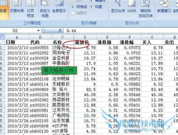
Task: Click the 卖出 header cell
Action: (x=171, y=42)
